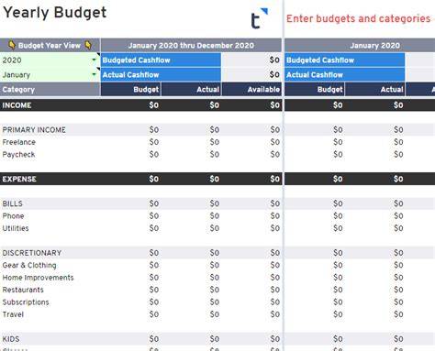Select the Gear & Clothing category
435x351 pixels.
pos(29,265)
